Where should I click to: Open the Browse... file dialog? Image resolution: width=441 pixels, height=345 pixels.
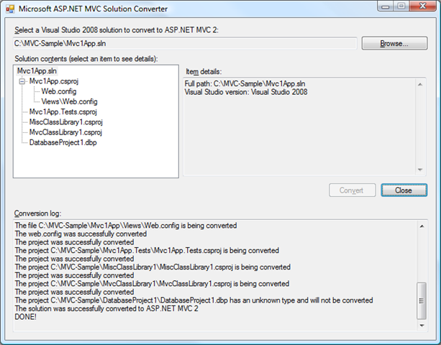[x=394, y=43]
